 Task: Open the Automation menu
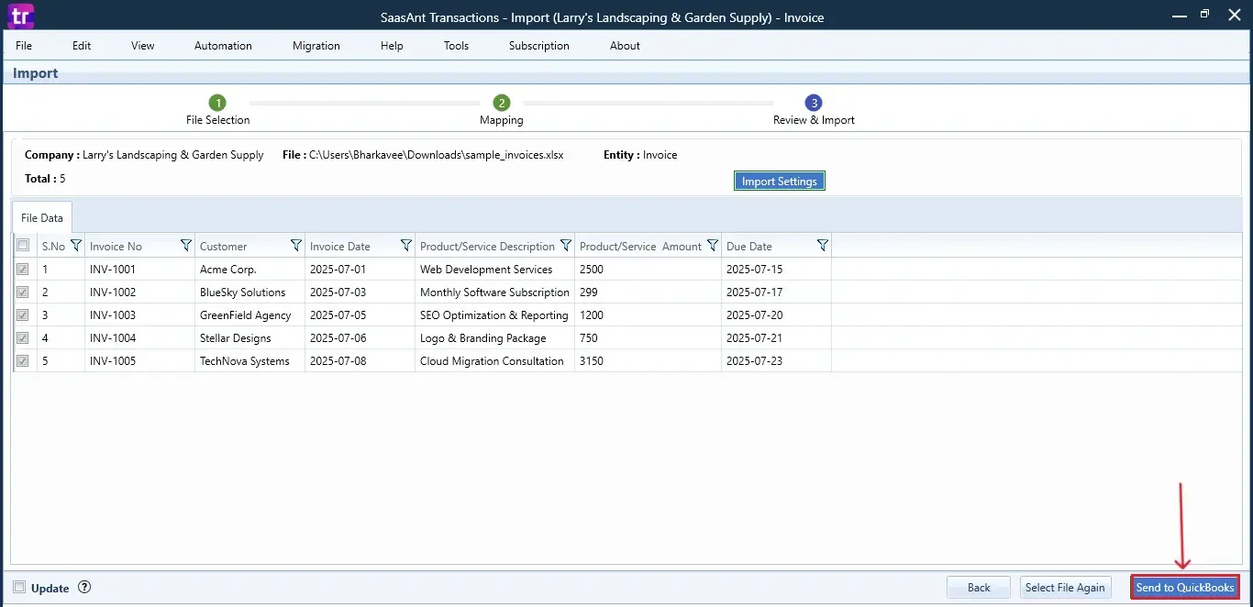tap(223, 46)
